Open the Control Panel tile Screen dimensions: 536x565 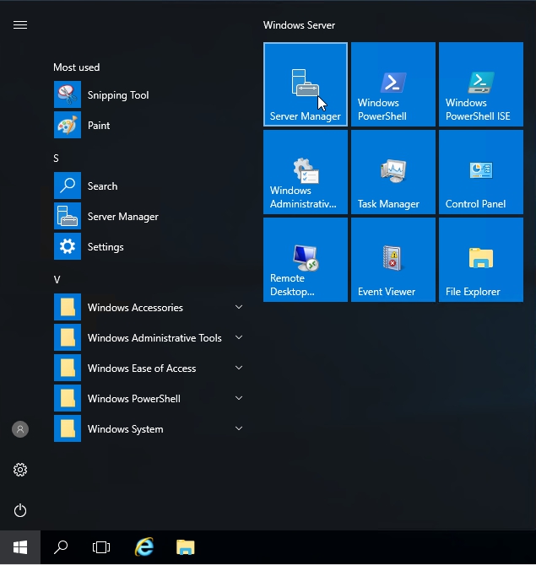click(480, 172)
